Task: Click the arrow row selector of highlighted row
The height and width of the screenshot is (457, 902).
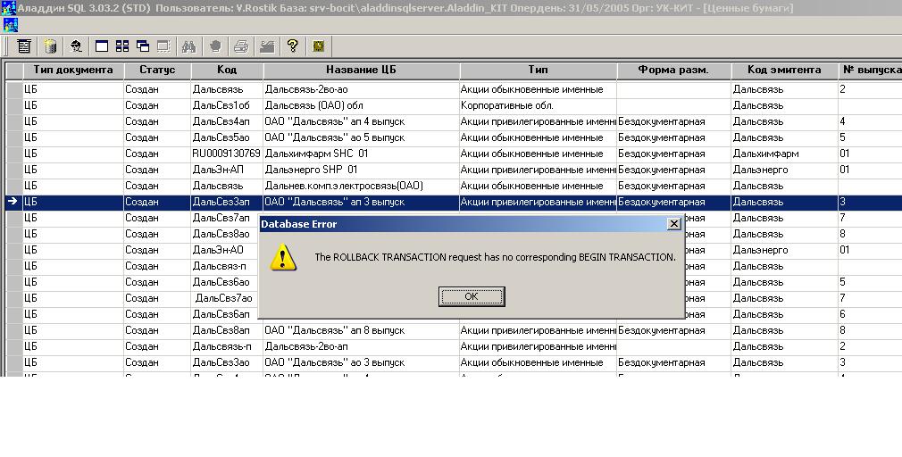Action: [13, 202]
